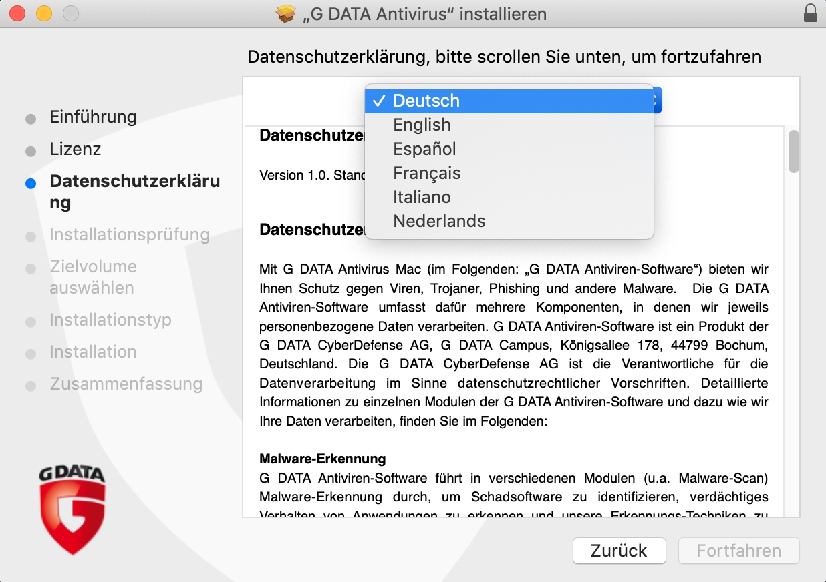Select Español as the language
Screen dimensions: 826x582
click(x=424, y=149)
